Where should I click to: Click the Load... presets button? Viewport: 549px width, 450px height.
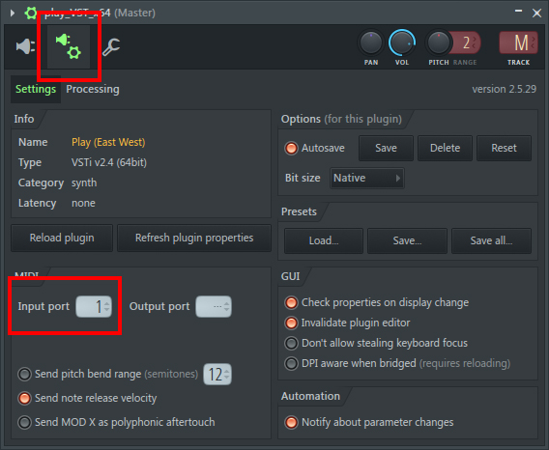click(x=324, y=240)
